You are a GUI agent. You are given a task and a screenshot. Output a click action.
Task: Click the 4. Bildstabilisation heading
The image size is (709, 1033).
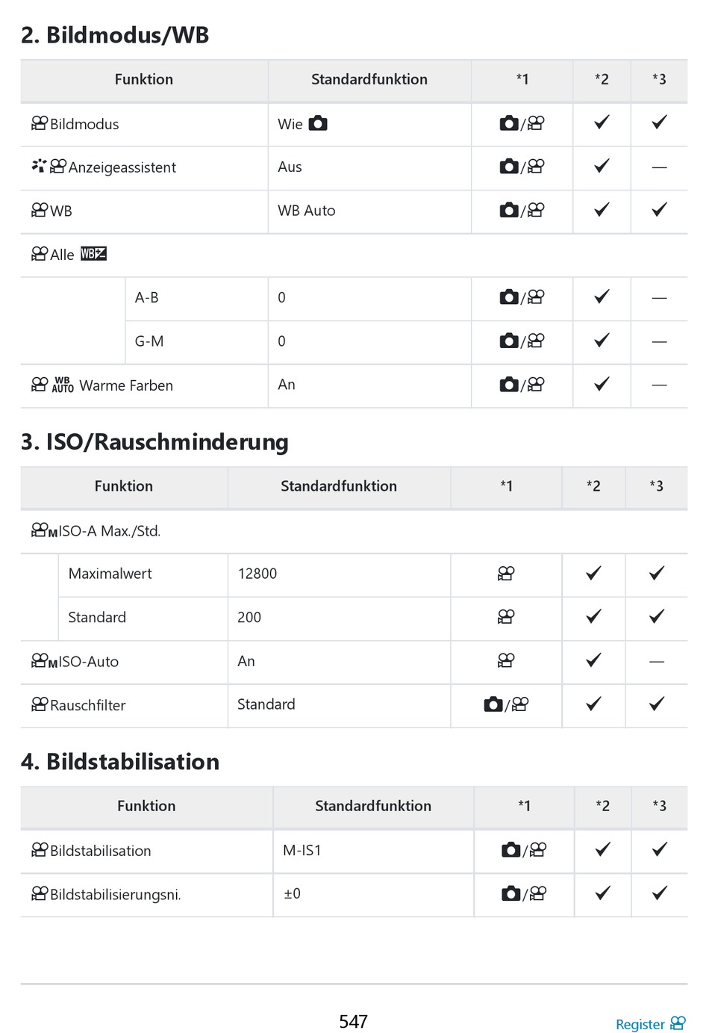(x=120, y=762)
